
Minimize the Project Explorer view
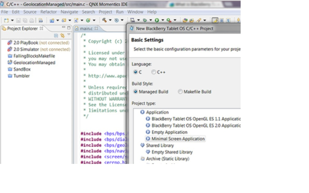(64, 27)
